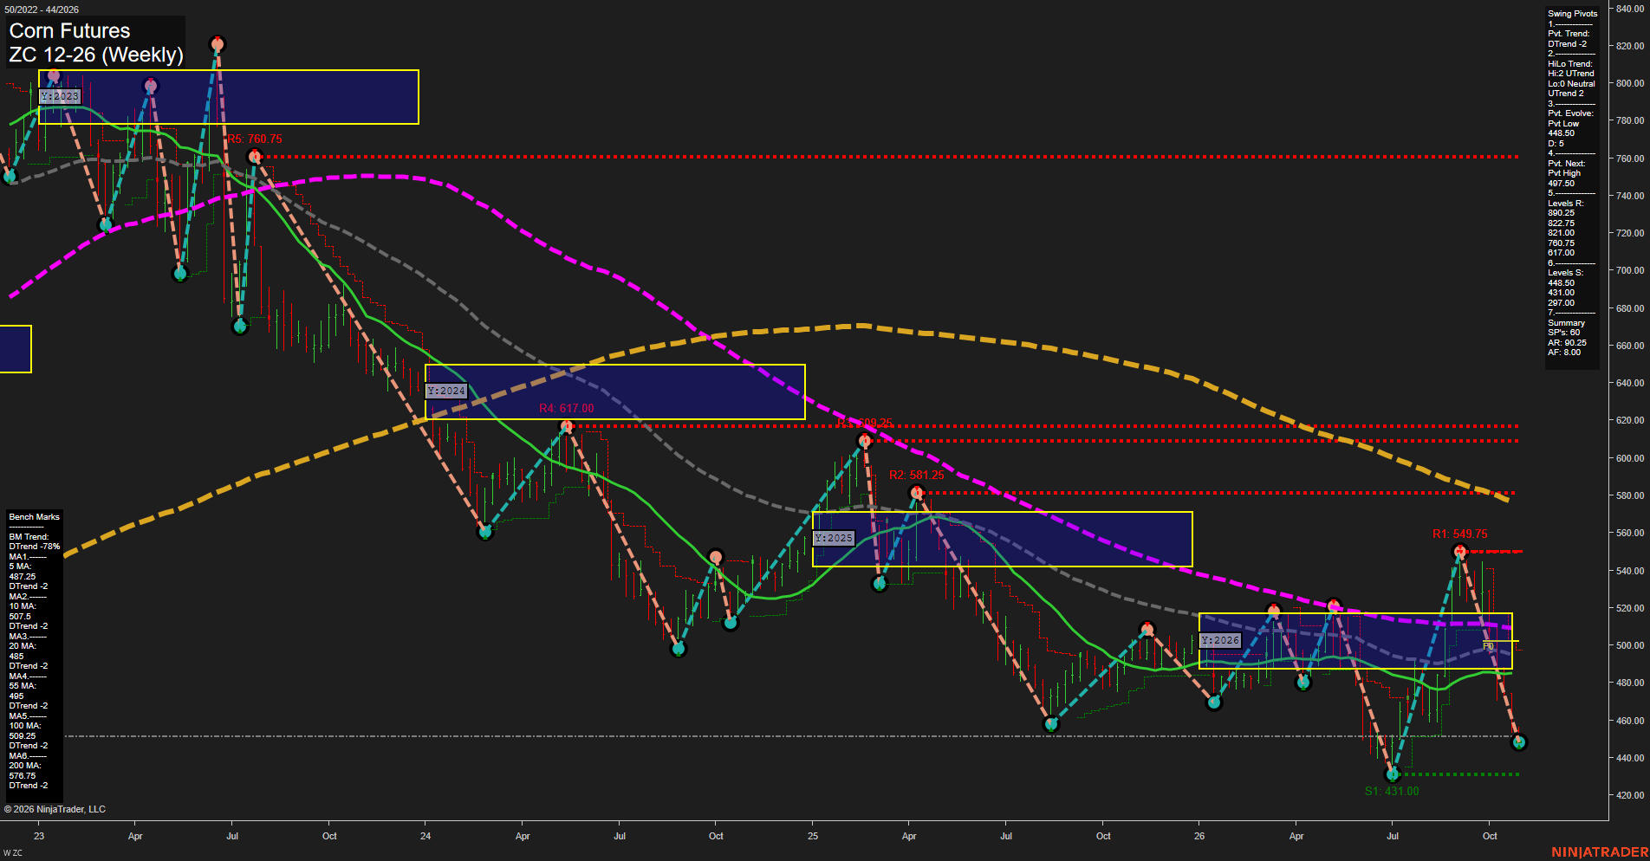Click the F0 label inside the 2026 zone
Screen dimensions: 1650x861
1488,646
